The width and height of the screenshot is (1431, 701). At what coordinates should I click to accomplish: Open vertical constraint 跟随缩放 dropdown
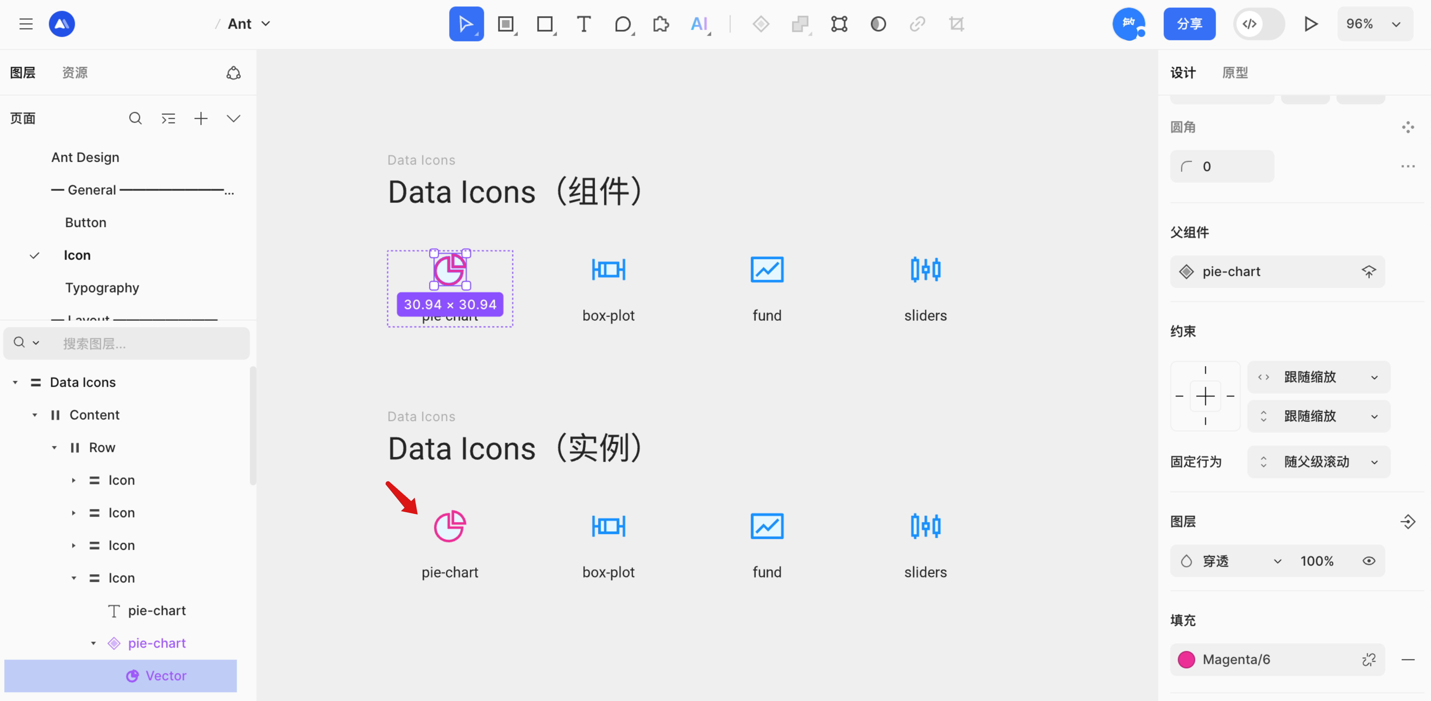[x=1319, y=416]
